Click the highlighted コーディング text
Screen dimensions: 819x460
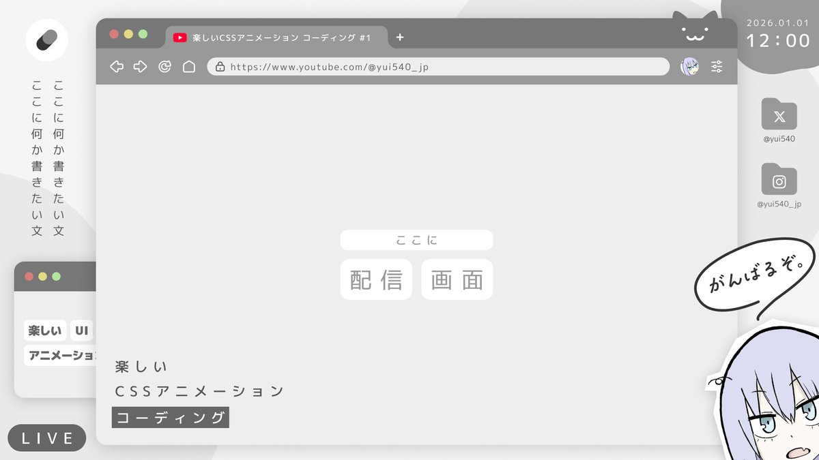click(x=171, y=418)
